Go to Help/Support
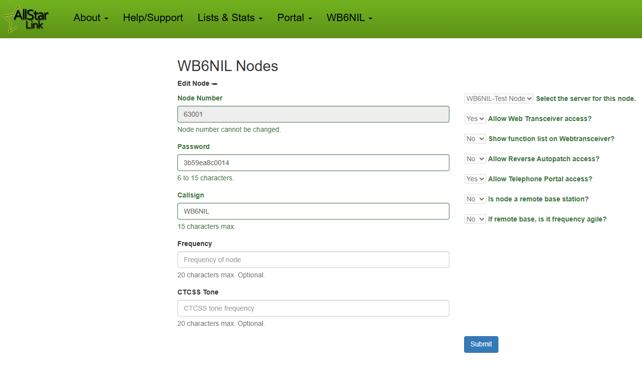Screen dimensions: 642x368 click(x=153, y=18)
